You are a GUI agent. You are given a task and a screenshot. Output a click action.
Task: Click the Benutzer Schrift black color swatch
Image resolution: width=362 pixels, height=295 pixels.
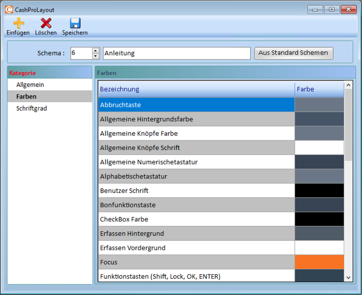pos(319,190)
